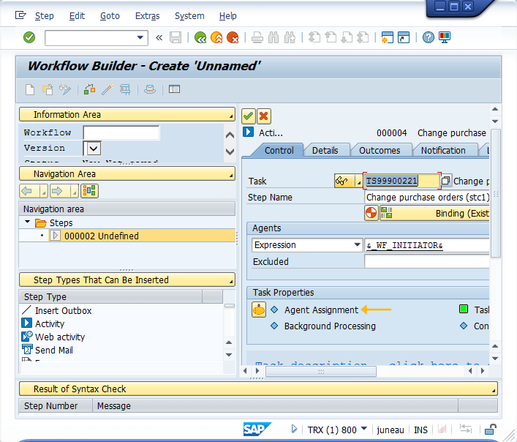
Task: Click the Find binoculars icon
Action: click(273, 37)
